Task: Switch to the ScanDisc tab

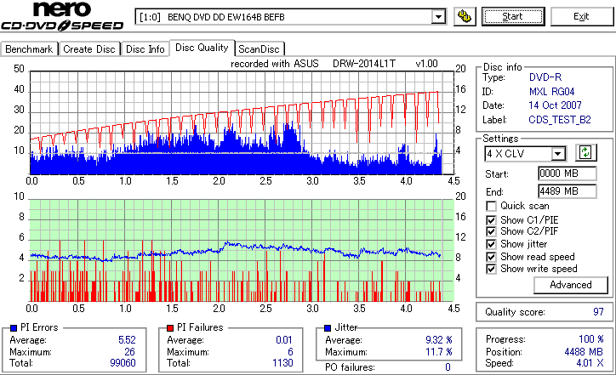Action: click(x=259, y=49)
